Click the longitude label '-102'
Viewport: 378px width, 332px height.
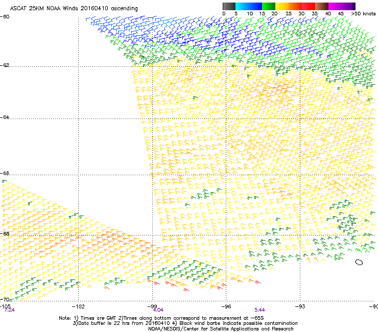point(78,306)
